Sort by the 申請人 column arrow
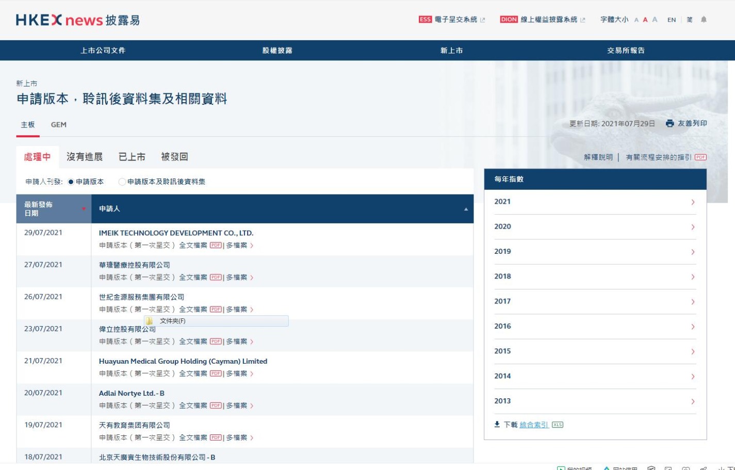735x470 pixels. [x=466, y=209]
